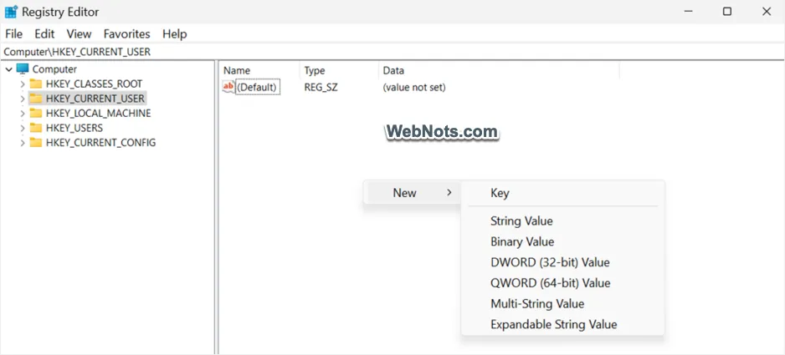785x355 pixels.
Task: Expand the HKEY_CURRENT_USER chevron
Action: click(x=23, y=99)
